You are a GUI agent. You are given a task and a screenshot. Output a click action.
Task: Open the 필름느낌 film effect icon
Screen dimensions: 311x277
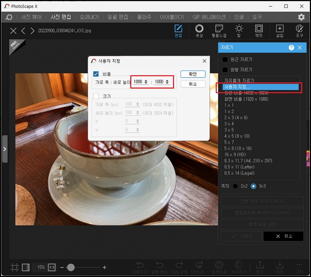(219, 31)
